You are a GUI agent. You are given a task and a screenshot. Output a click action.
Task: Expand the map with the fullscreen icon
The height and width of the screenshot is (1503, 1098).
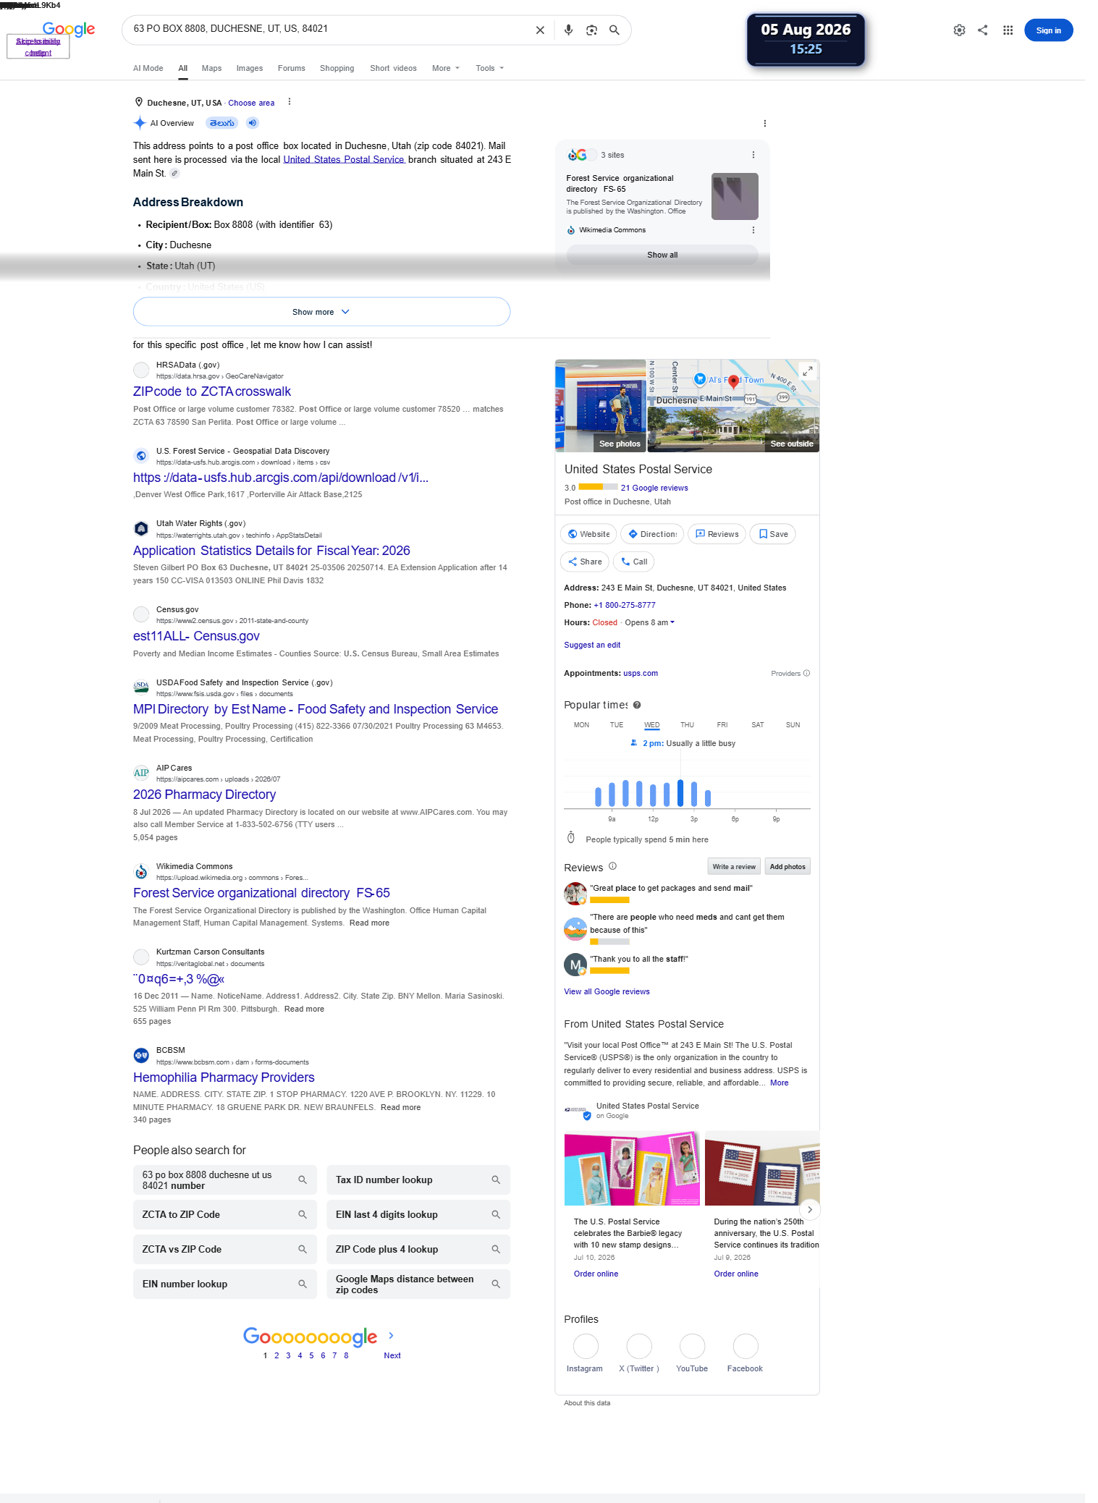[x=808, y=371]
